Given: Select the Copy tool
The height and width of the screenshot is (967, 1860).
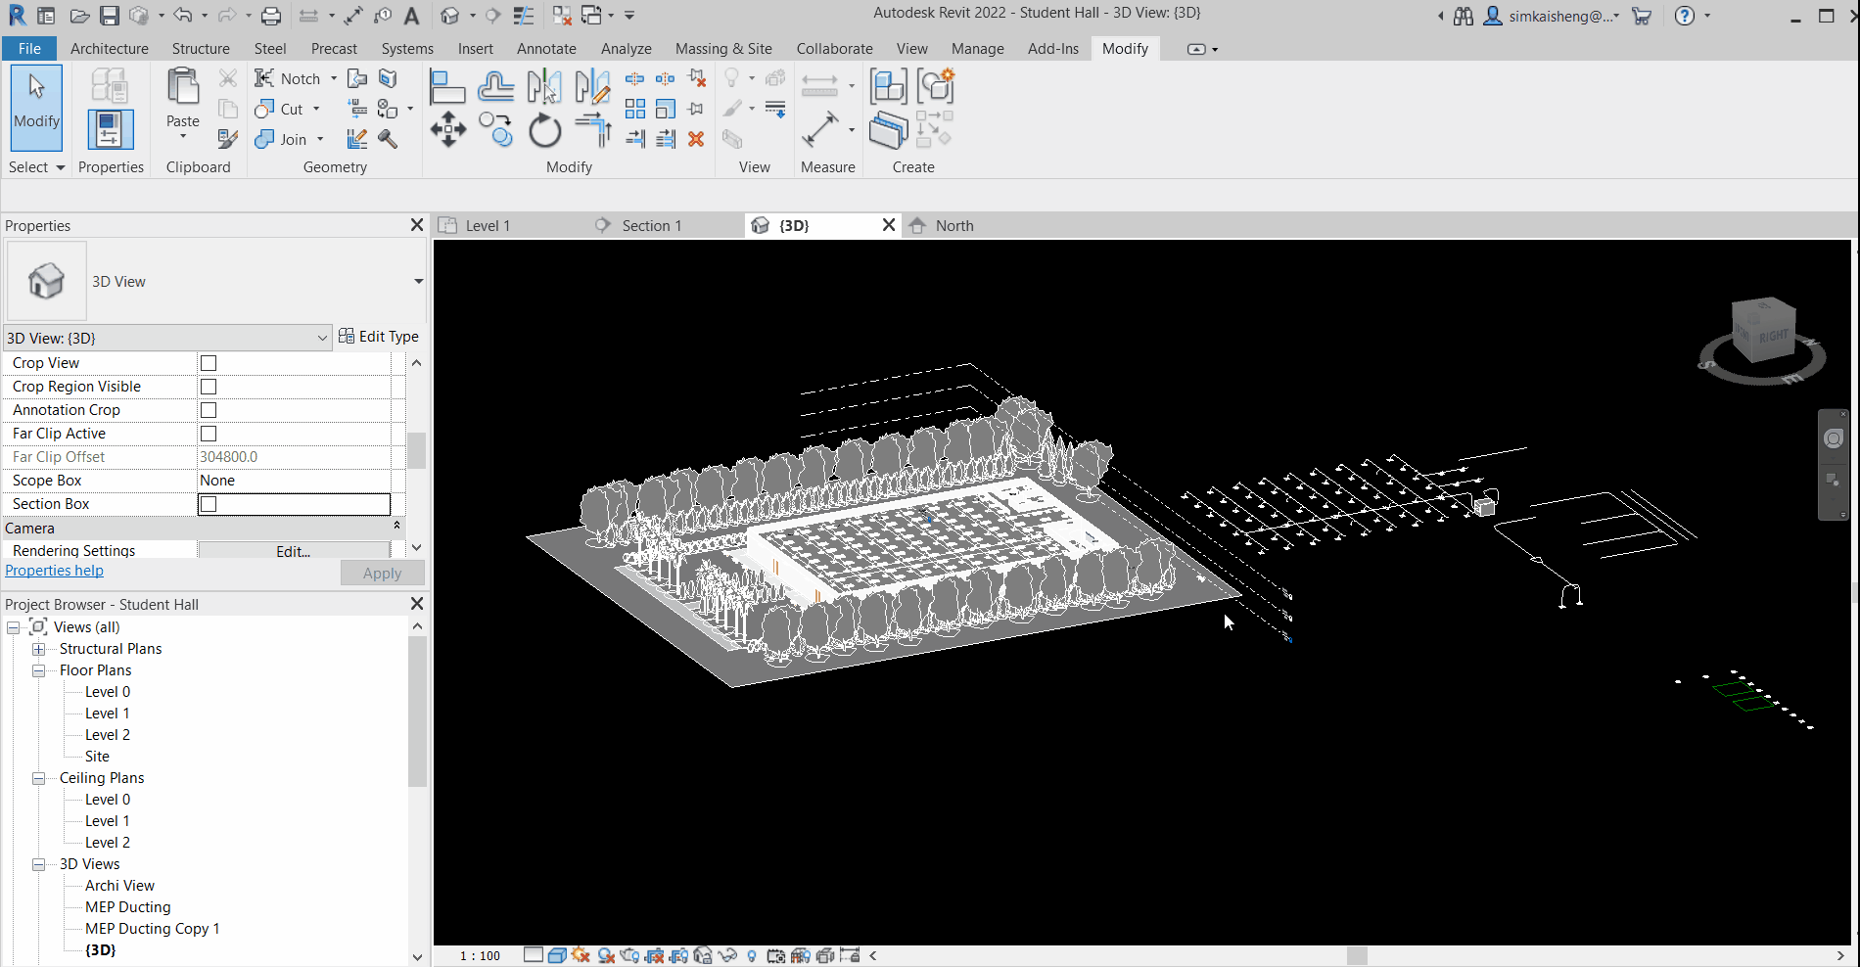Looking at the screenshot, I should pyautogui.click(x=496, y=129).
